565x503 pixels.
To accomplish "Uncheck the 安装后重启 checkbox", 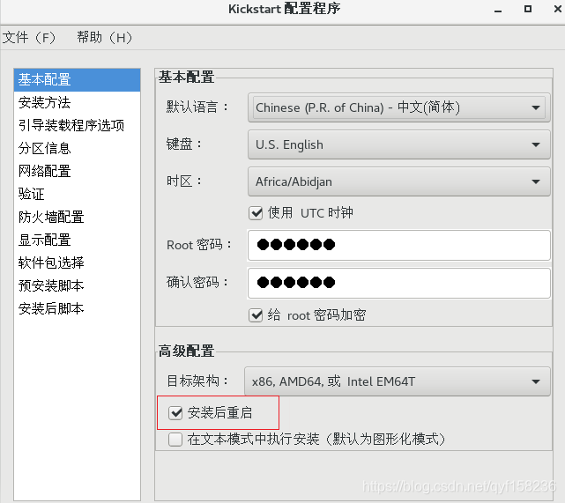I will pos(175,412).
